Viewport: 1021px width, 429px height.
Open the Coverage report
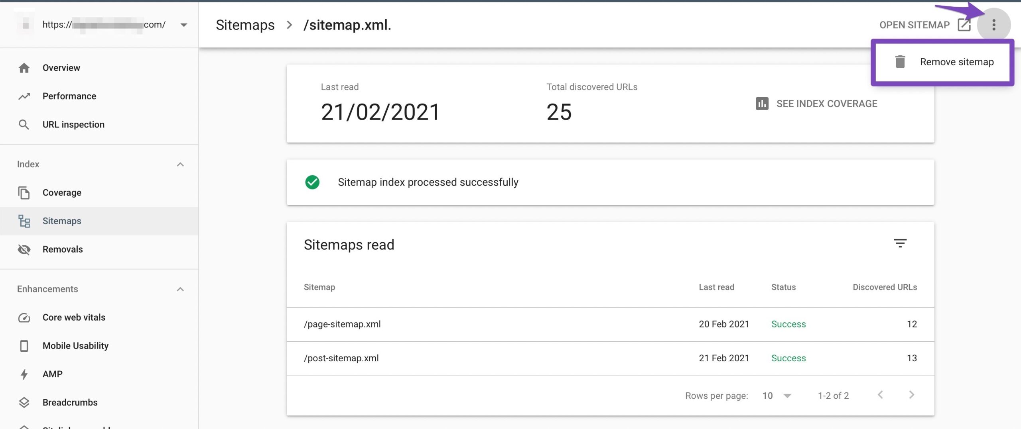(x=62, y=193)
